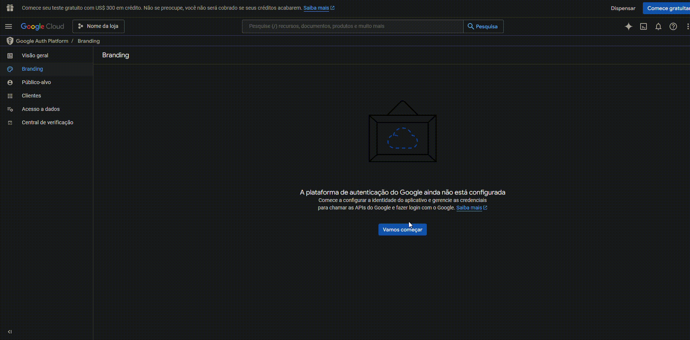Click the Visão geral sidebar icon

click(x=10, y=55)
